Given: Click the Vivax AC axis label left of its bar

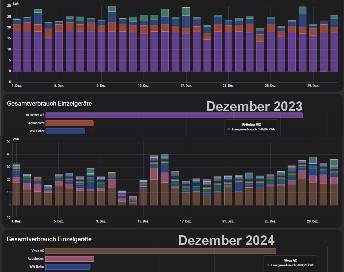Looking at the screenshot, I should [x=37, y=251].
